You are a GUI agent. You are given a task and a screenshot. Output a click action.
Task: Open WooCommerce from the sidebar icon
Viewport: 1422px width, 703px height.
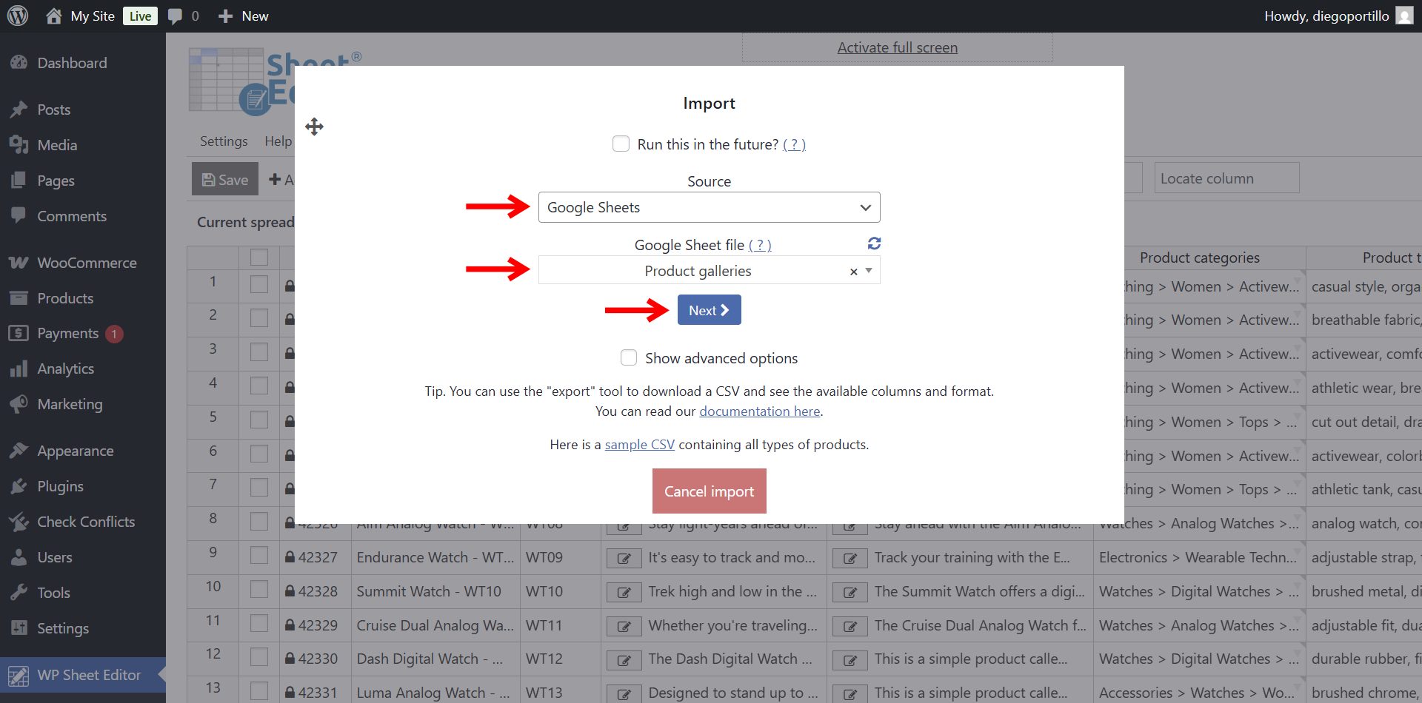point(19,263)
